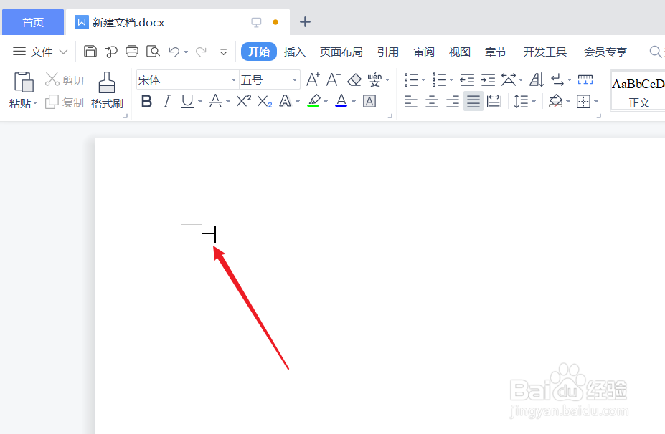Viewport: 665px width, 434px height.
Task: Click the Print Preview icon
Action: point(153,52)
